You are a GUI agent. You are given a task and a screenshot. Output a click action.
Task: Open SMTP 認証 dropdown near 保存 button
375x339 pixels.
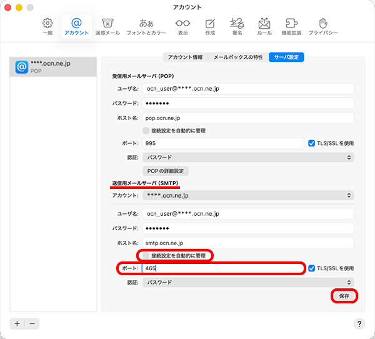tap(247, 282)
